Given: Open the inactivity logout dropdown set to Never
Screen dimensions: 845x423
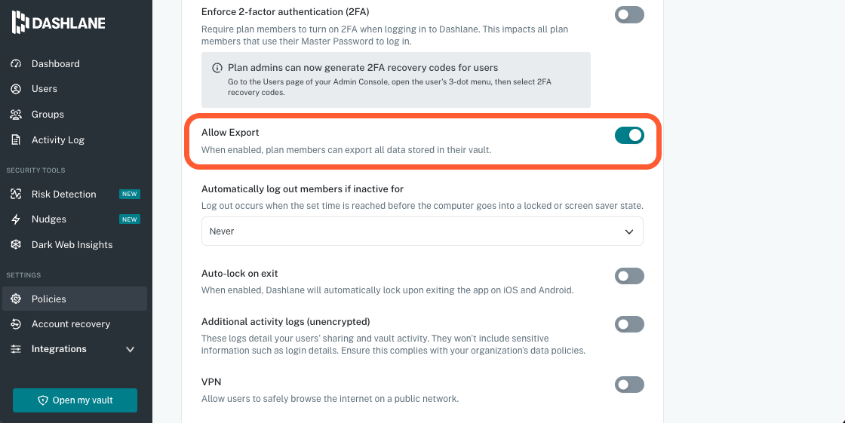Looking at the screenshot, I should click(422, 231).
